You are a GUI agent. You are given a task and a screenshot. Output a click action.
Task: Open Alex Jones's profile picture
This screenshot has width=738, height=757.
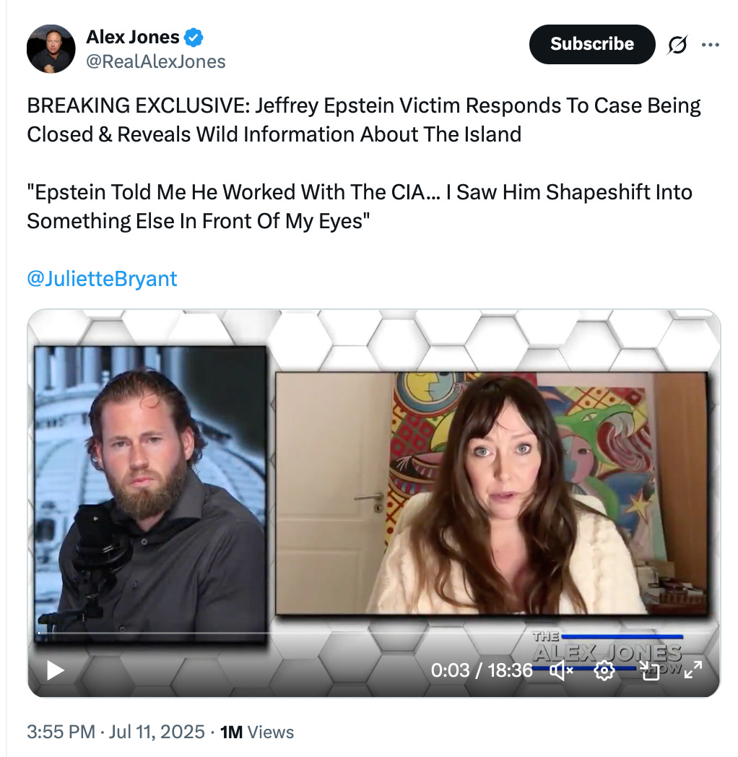51,49
